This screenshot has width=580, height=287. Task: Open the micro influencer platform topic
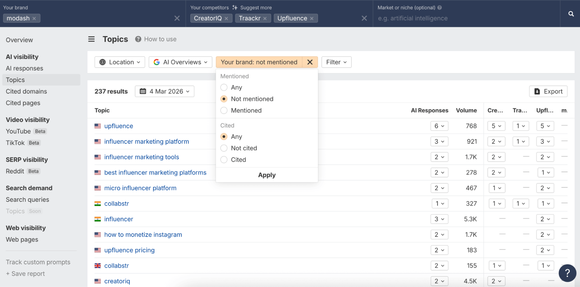[140, 188]
